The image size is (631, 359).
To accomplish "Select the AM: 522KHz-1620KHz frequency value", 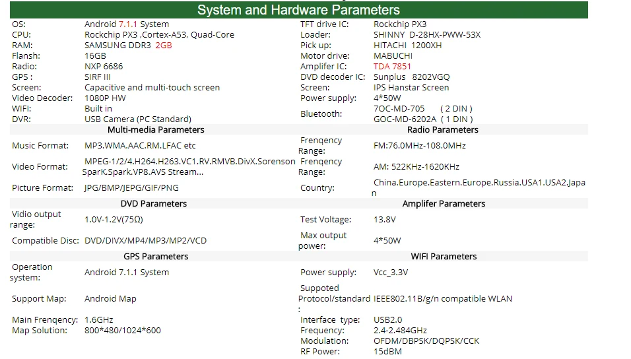I will tap(416, 166).
